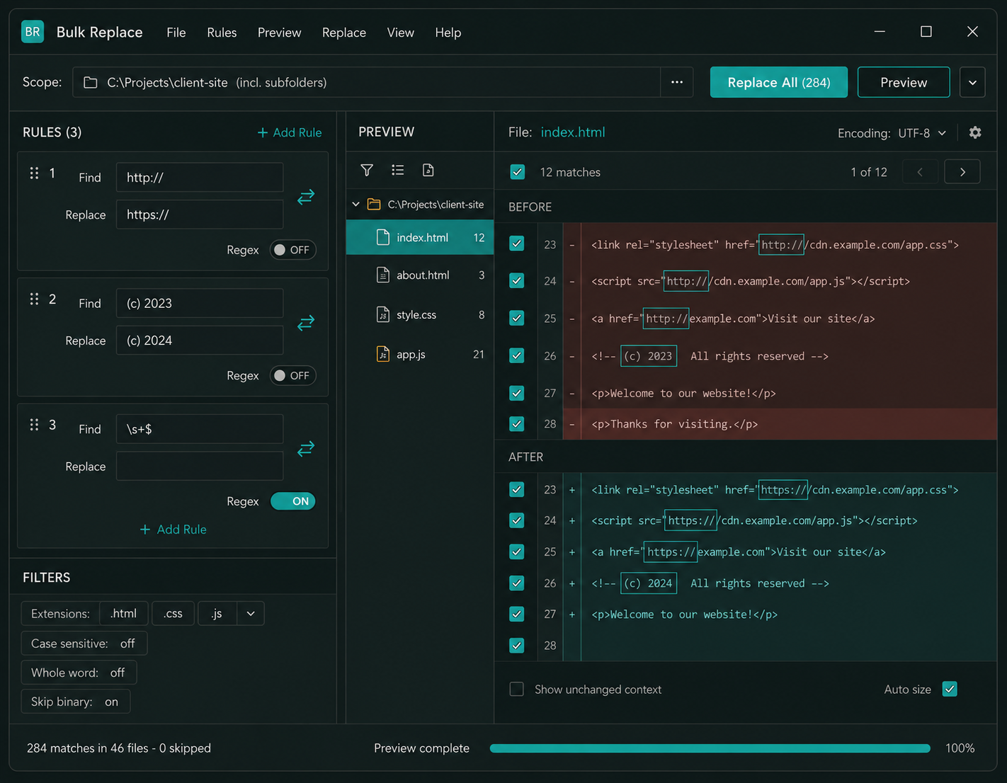Open the Rules menu
The height and width of the screenshot is (783, 1007).
(x=222, y=33)
